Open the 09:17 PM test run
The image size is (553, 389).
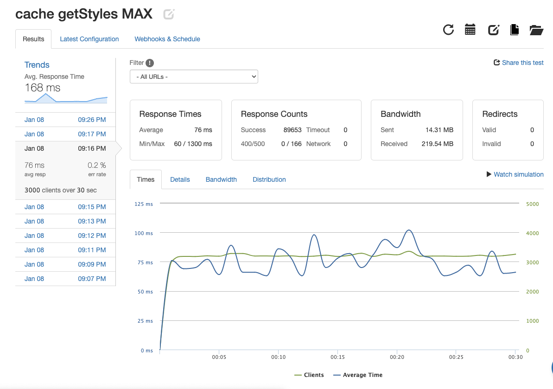click(65, 134)
